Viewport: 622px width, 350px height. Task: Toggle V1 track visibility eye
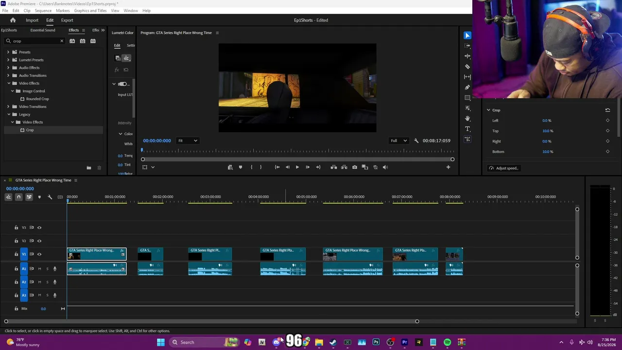click(x=39, y=254)
